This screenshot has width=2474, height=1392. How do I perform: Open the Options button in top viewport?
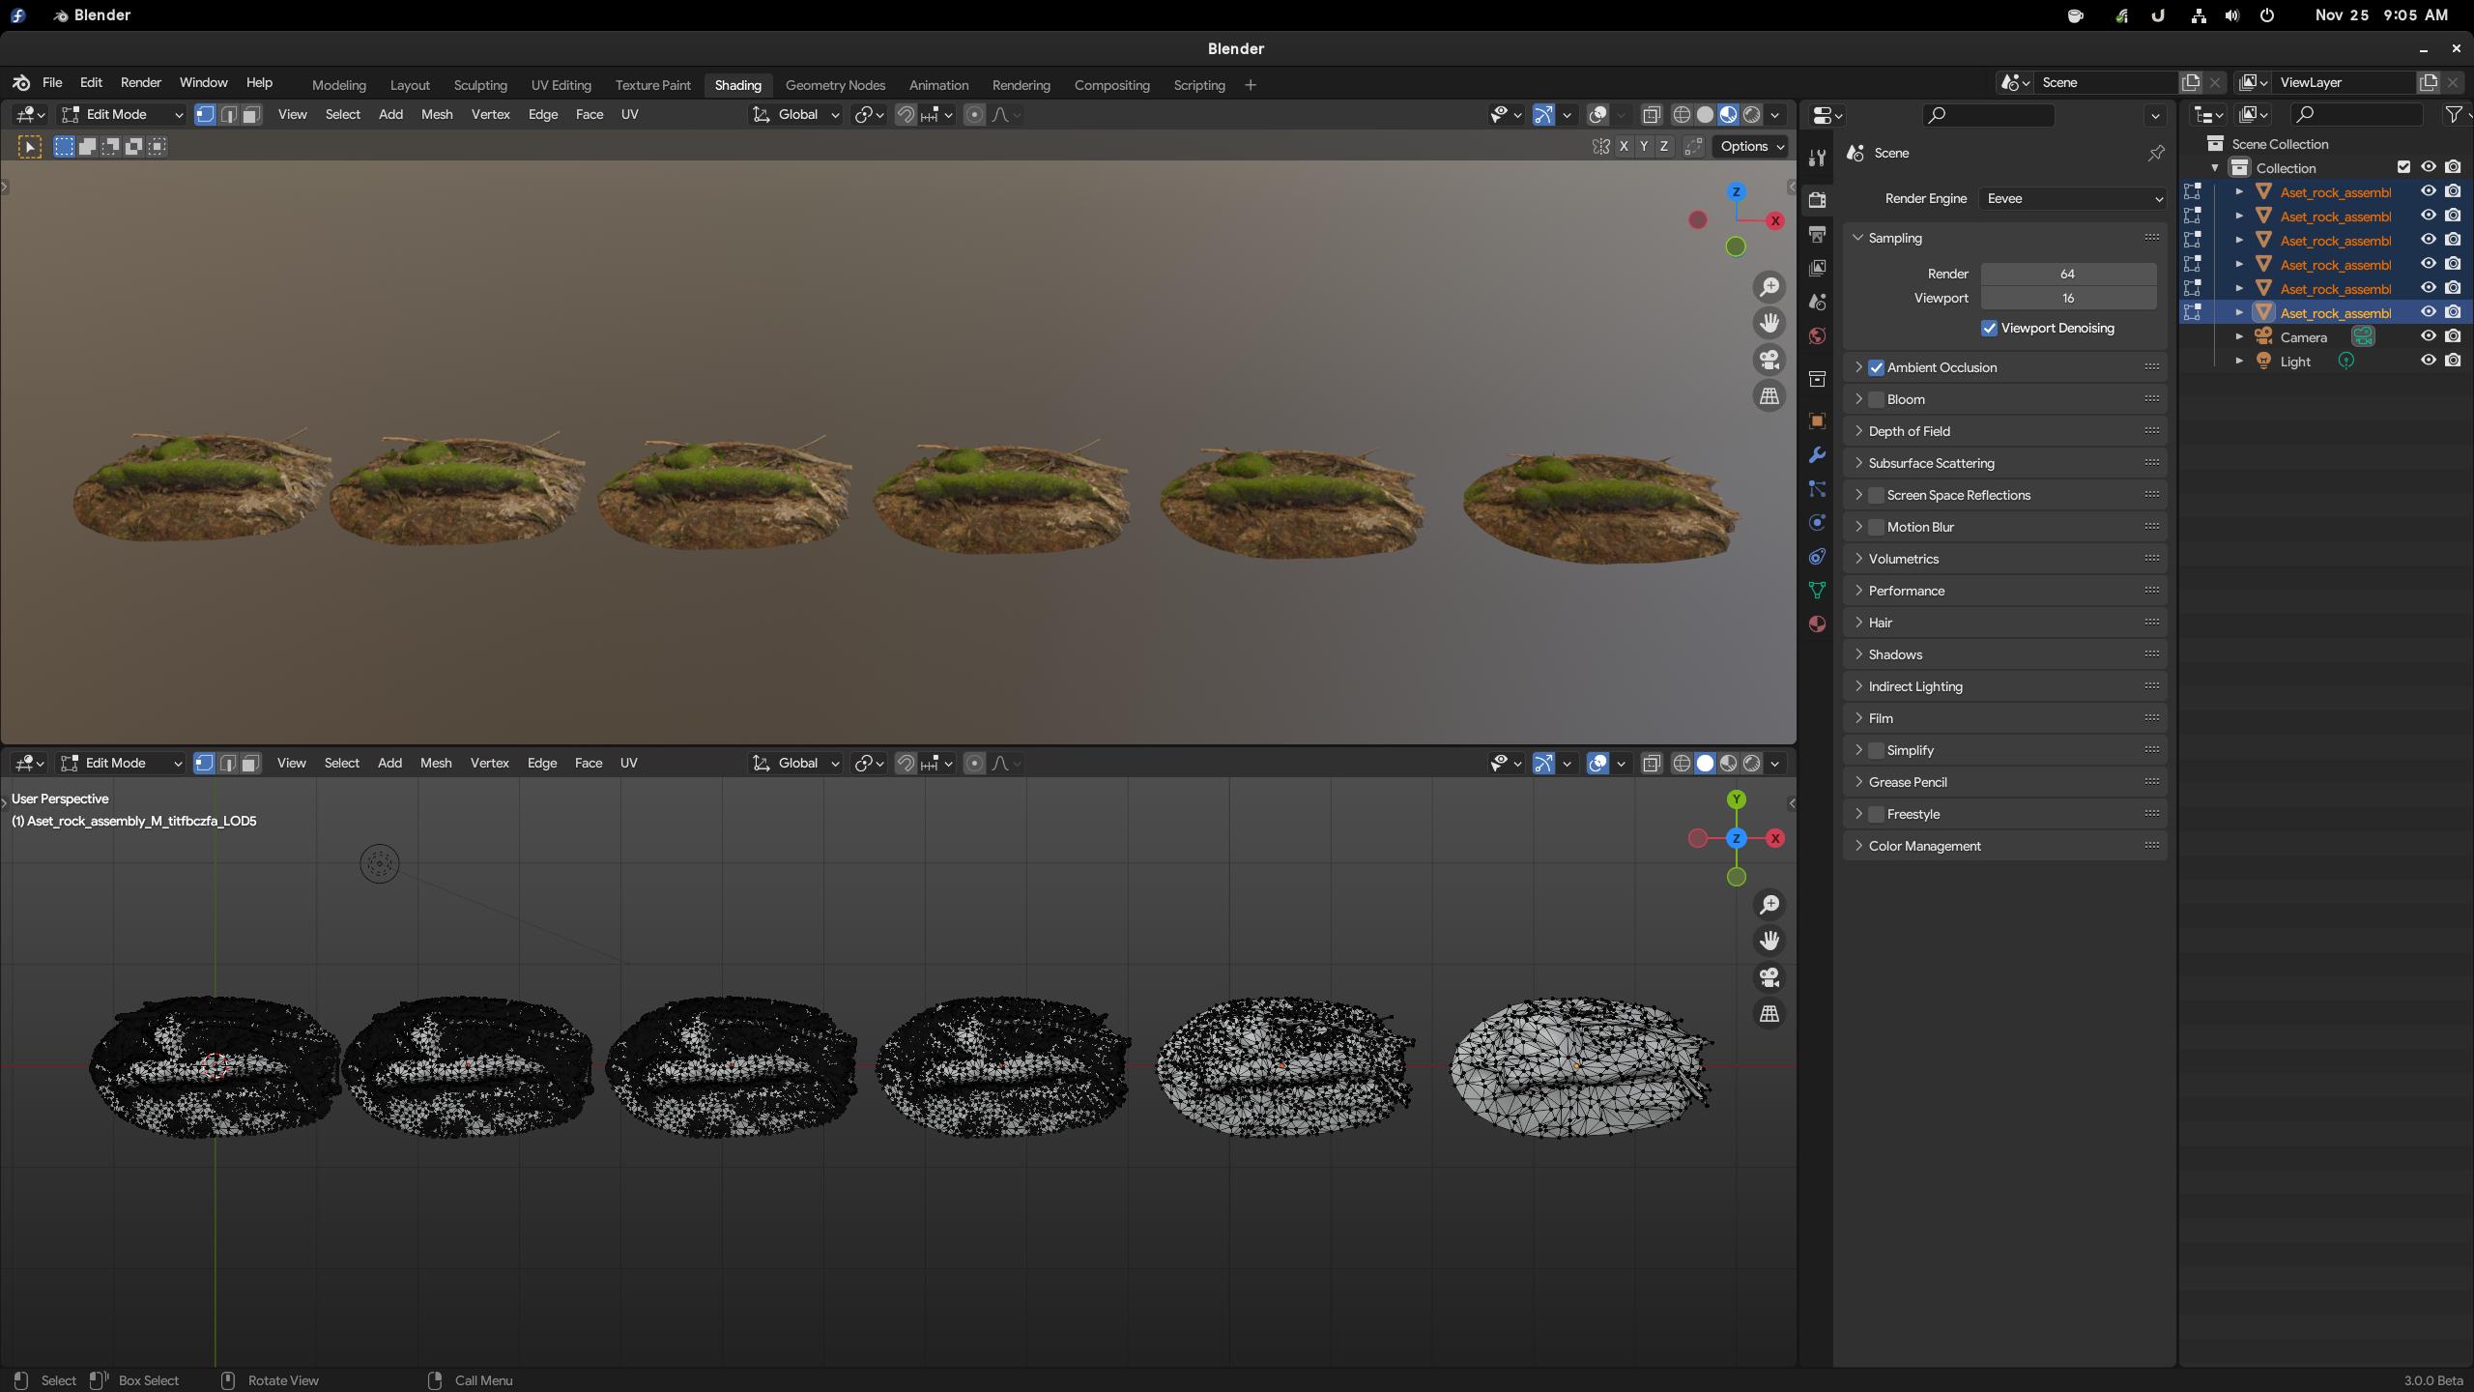(x=1750, y=147)
